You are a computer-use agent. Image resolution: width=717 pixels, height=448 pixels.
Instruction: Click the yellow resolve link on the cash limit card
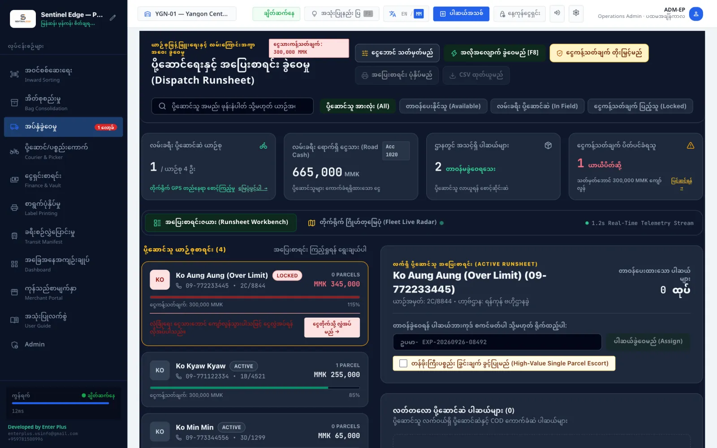point(682,184)
